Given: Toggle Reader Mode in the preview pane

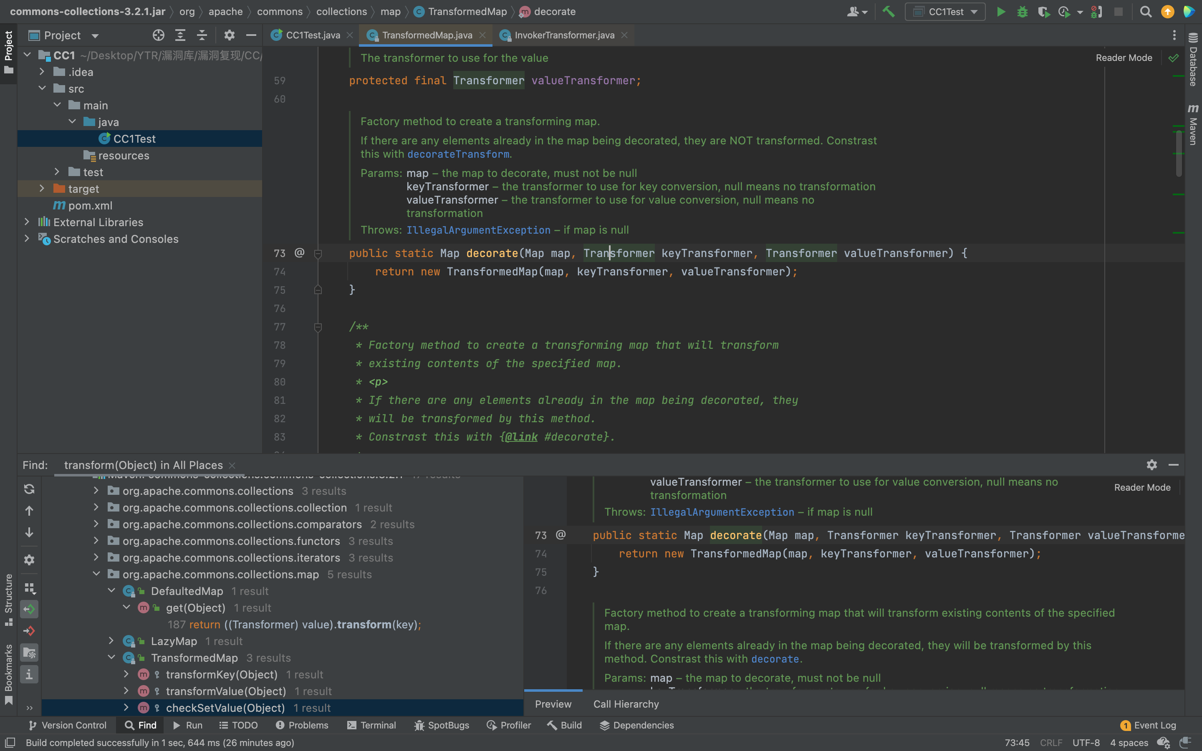Looking at the screenshot, I should click(x=1142, y=487).
